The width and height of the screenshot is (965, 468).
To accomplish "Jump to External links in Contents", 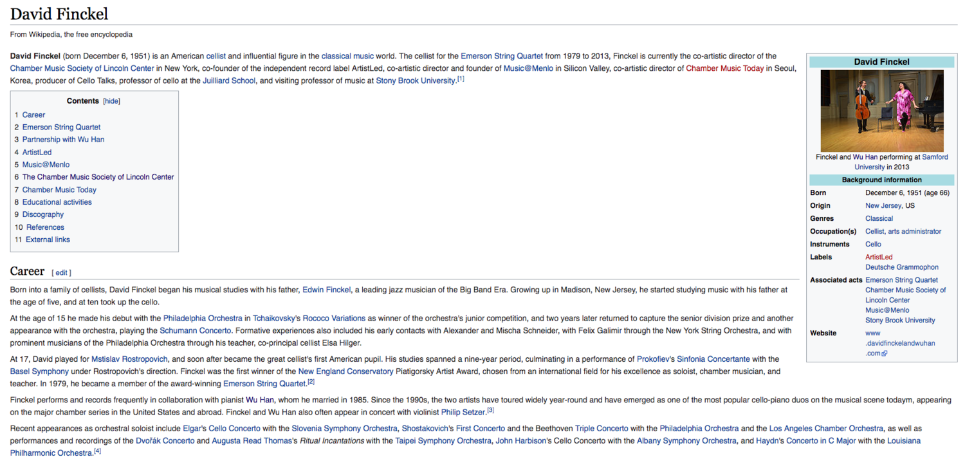I will point(48,239).
